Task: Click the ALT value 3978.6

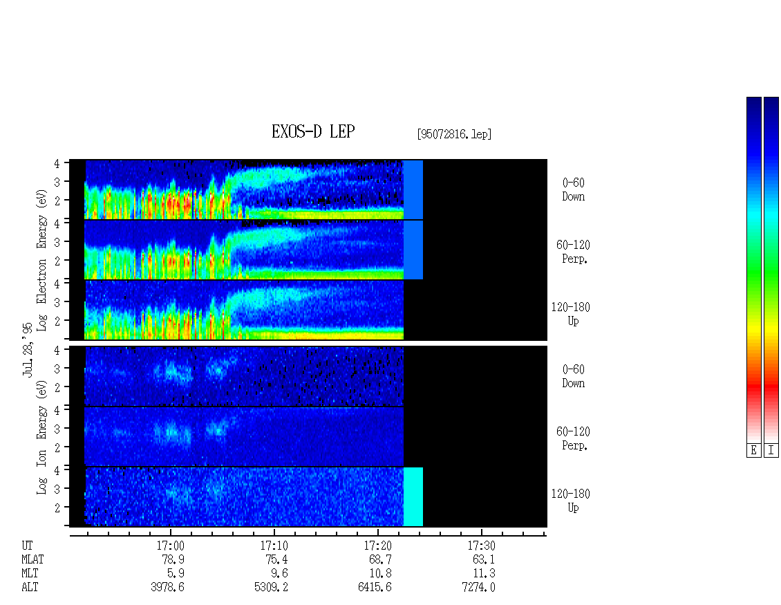Action: click(168, 588)
